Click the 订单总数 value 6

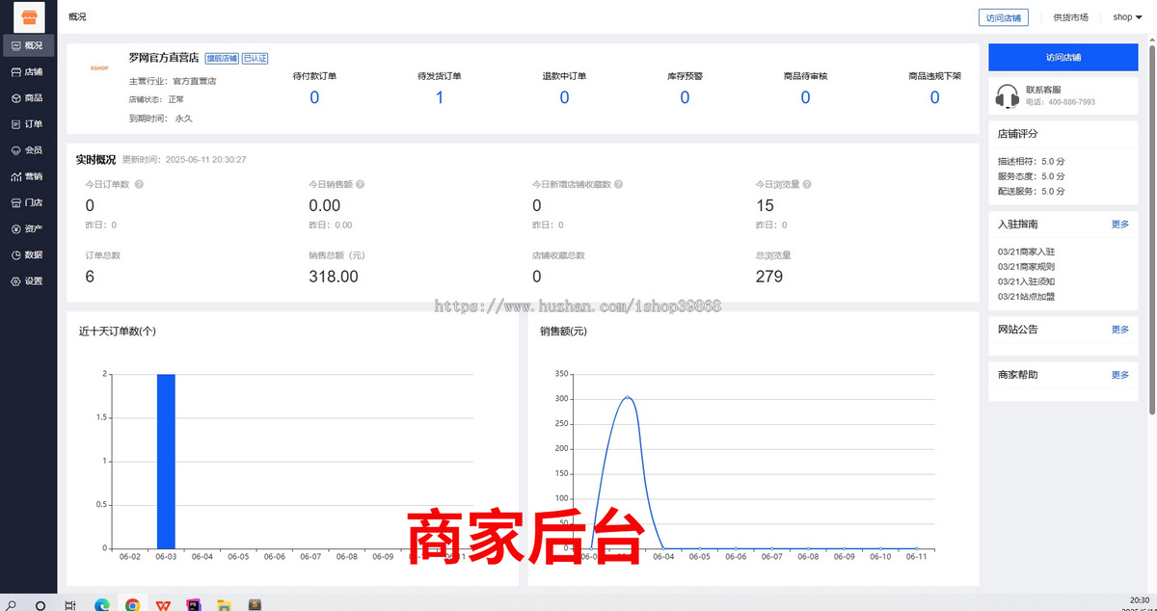click(90, 277)
